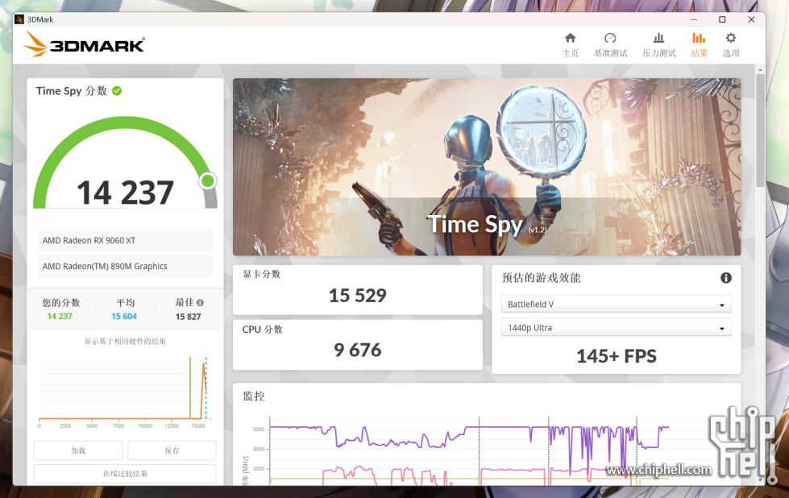Click the Time Spy hero banner image
The width and height of the screenshot is (789, 498).
click(x=487, y=167)
